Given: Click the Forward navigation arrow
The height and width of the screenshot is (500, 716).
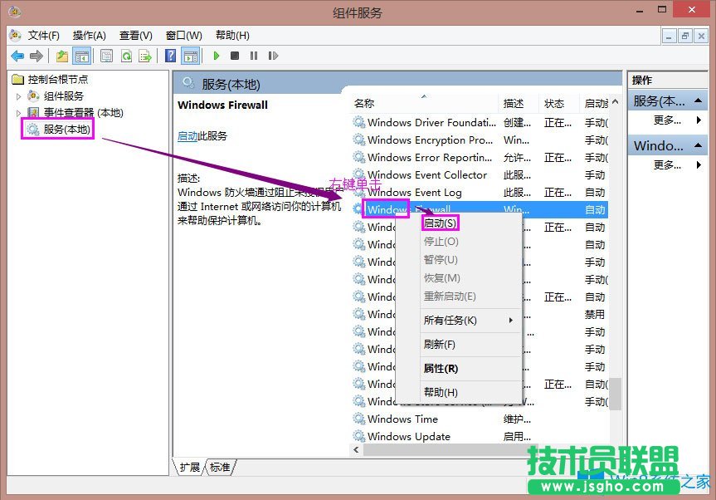Looking at the screenshot, I should [x=35, y=56].
